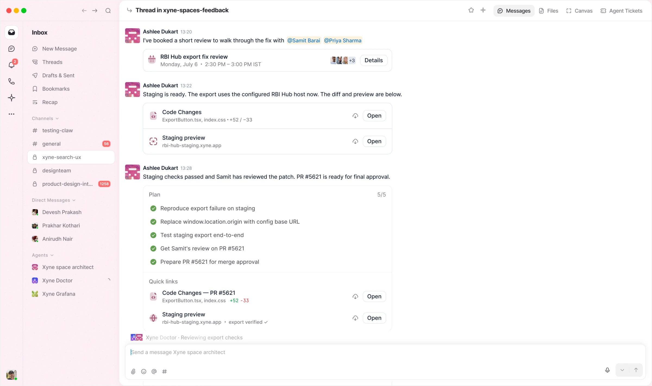652x386 pixels.
Task: Open the emoji picker
Action: click(x=144, y=371)
